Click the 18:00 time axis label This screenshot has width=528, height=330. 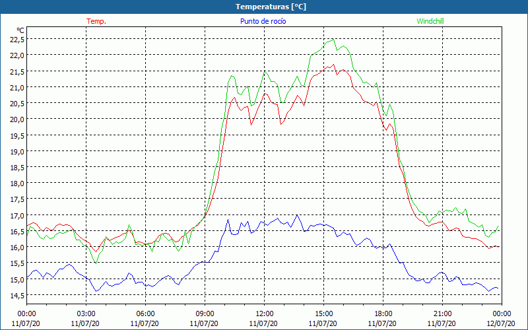[383, 313]
